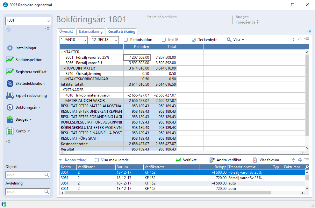Screen dimensions: 315x208
Task: Open options menu icon beside tab strip
Action: 309,31
